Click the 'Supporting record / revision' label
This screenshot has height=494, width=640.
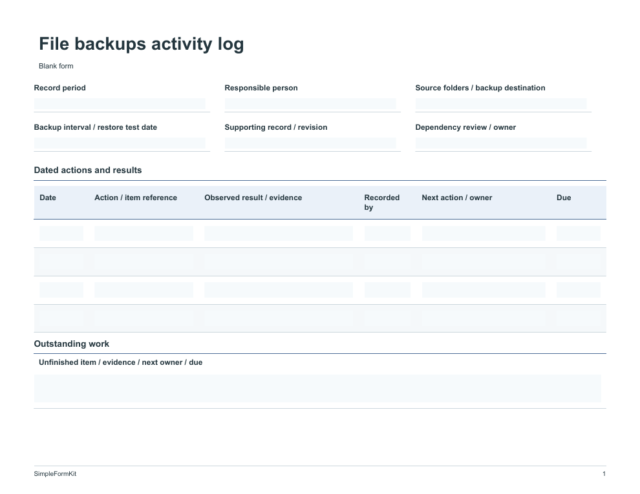[275, 127]
